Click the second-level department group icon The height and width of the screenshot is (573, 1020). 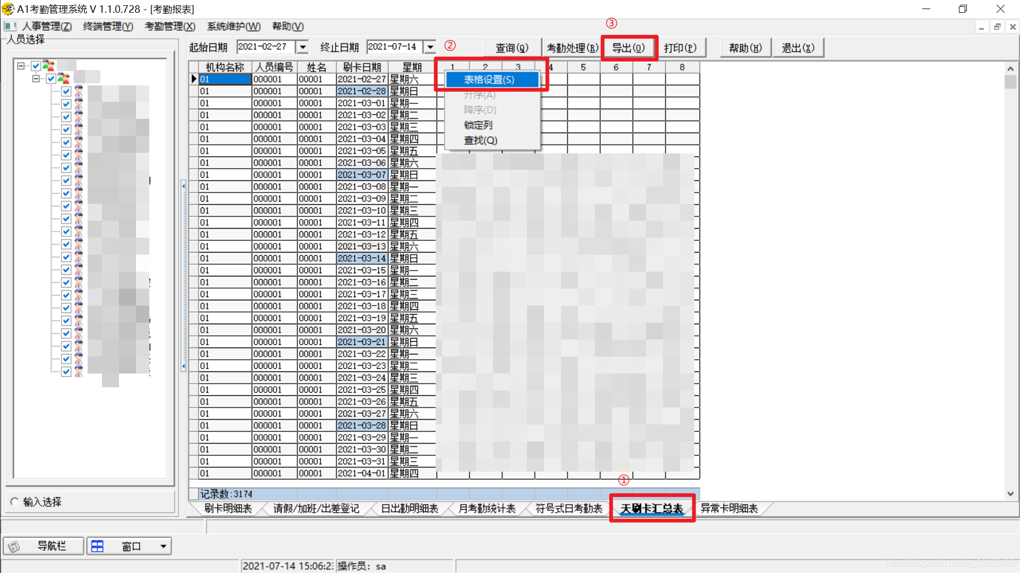point(63,79)
